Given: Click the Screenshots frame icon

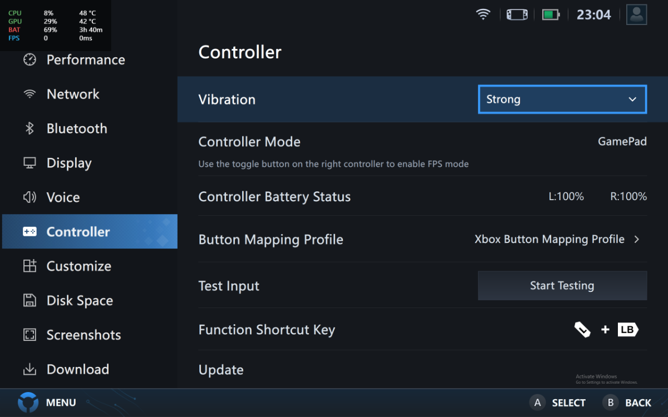Looking at the screenshot, I should 30,335.
